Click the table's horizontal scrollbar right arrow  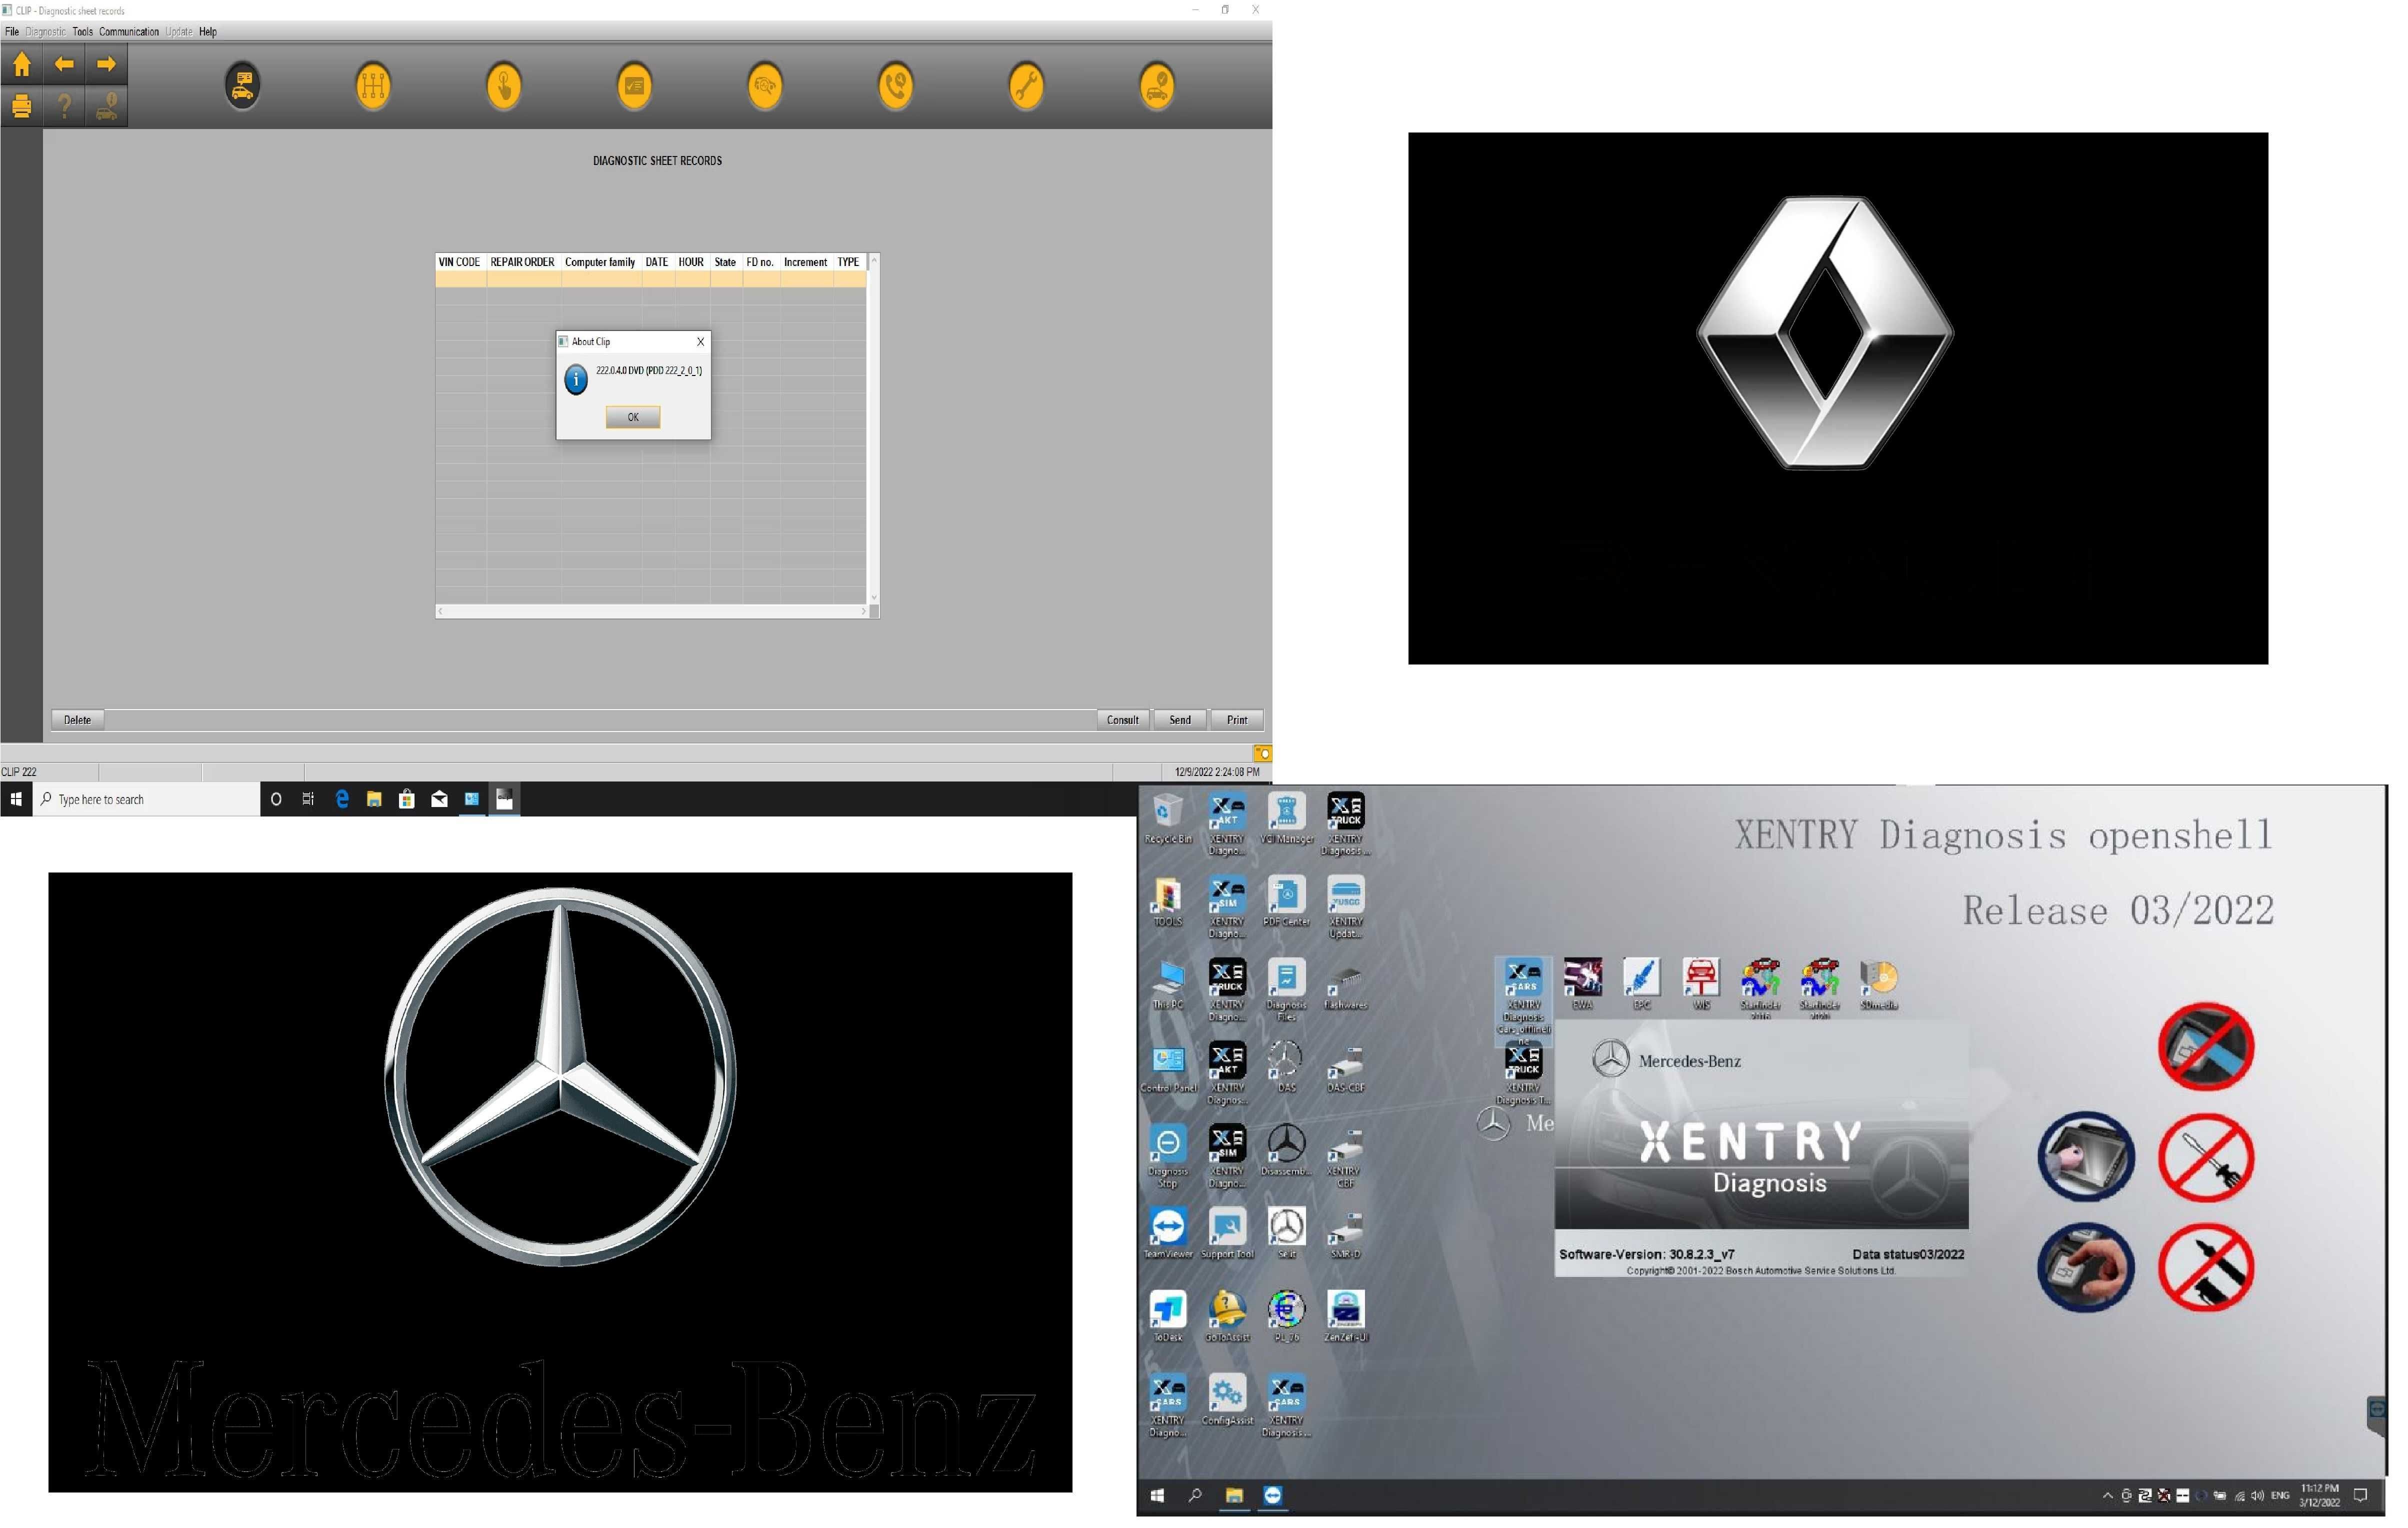click(x=863, y=612)
